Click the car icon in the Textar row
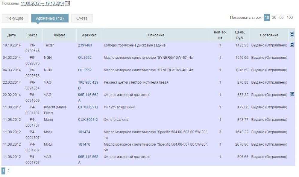The image size is (299, 177). (292, 45)
